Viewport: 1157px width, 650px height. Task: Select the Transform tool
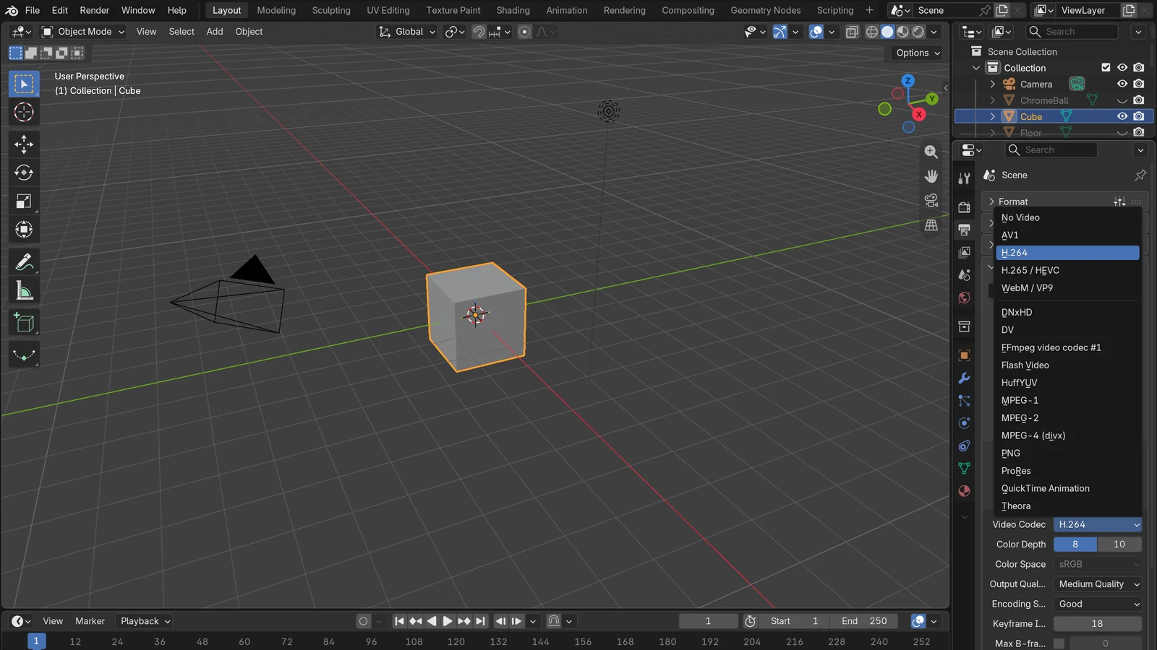coord(24,230)
